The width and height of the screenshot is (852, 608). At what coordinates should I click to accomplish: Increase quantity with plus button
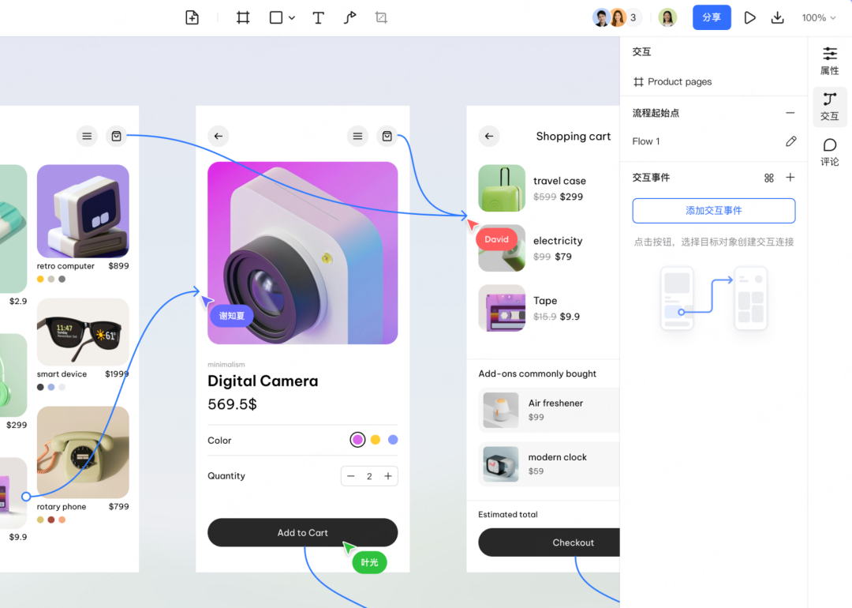click(x=388, y=476)
